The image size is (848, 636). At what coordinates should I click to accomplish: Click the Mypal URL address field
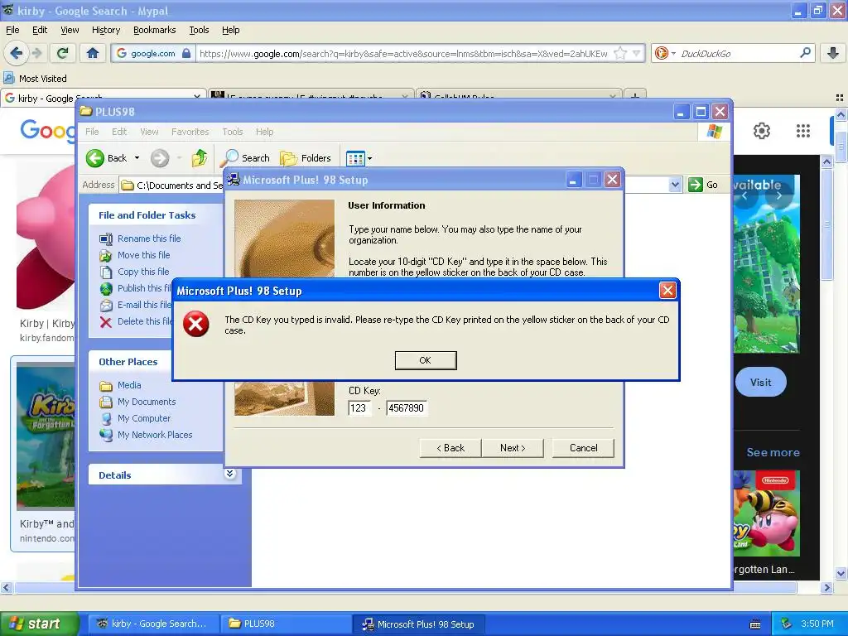pyautogui.click(x=403, y=53)
